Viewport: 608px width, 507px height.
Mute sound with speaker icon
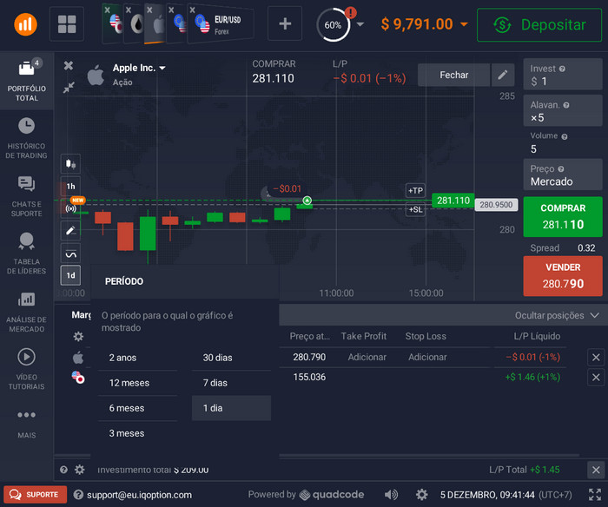click(391, 495)
